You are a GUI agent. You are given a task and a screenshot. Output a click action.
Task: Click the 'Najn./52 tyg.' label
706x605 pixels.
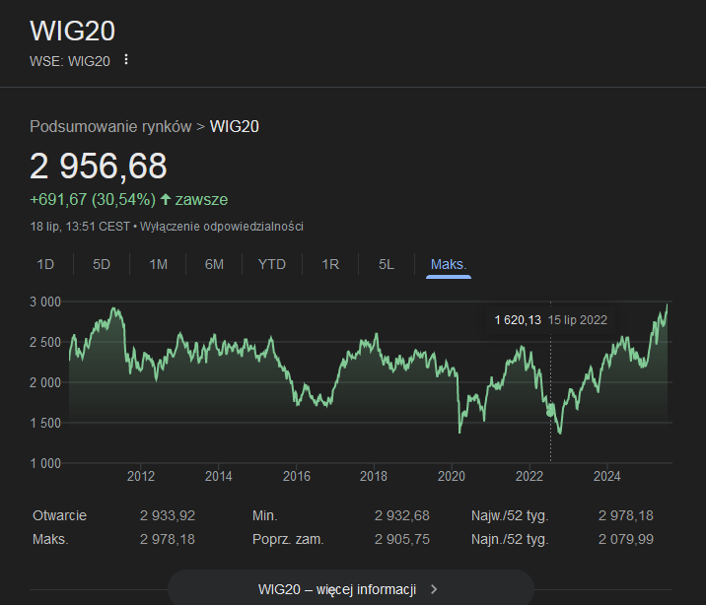[x=510, y=539]
